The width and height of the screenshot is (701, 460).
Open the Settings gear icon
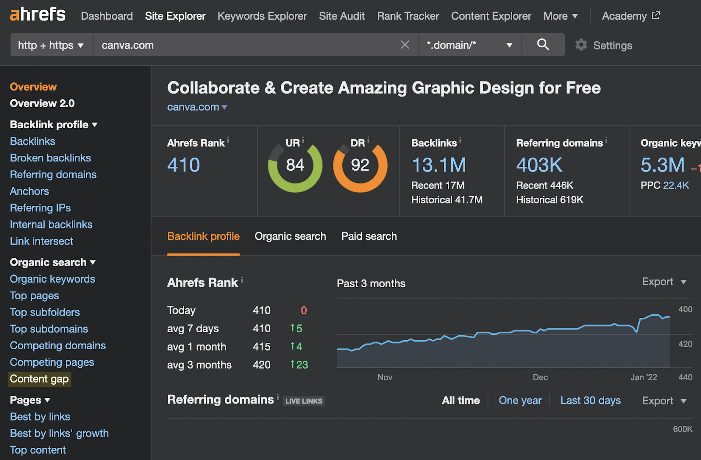click(x=581, y=45)
